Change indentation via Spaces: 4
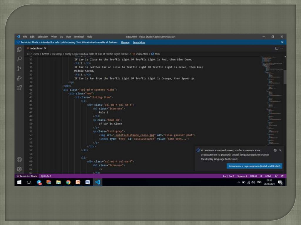Viewport: 301px width, 225px height. coord(243,176)
